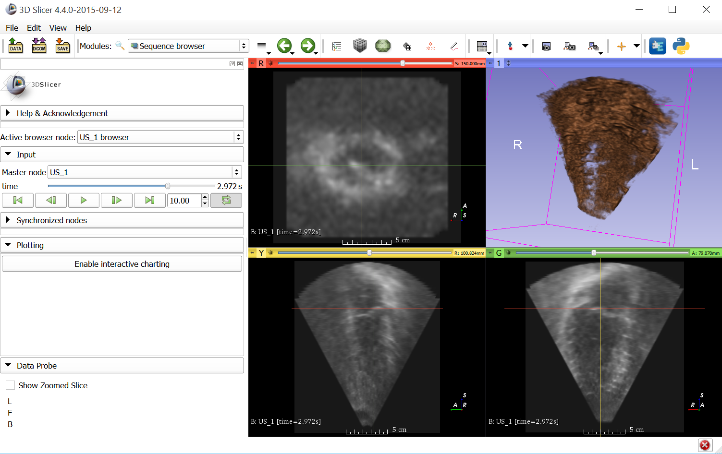Click the Load DATA toolbar icon
This screenshot has height=454, width=722.
pyautogui.click(x=15, y=46)
